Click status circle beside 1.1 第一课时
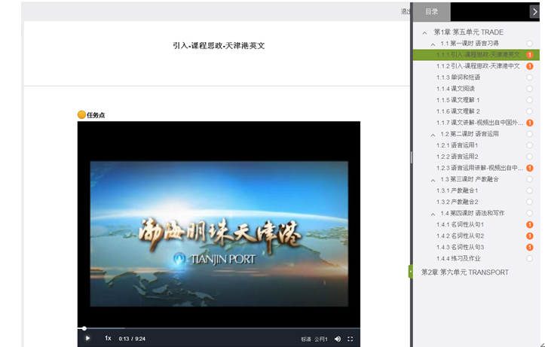The width and height of the screenshot is (545, 347). (529, 44)
